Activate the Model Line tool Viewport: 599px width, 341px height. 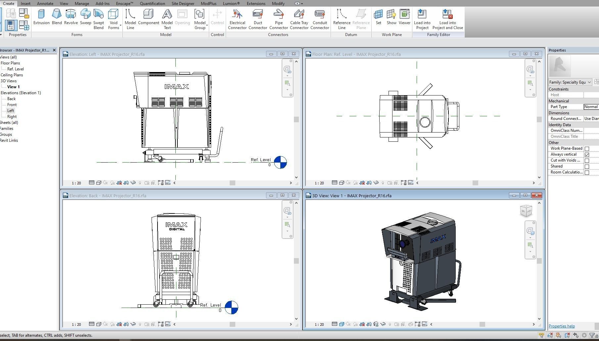coord(130,19)
